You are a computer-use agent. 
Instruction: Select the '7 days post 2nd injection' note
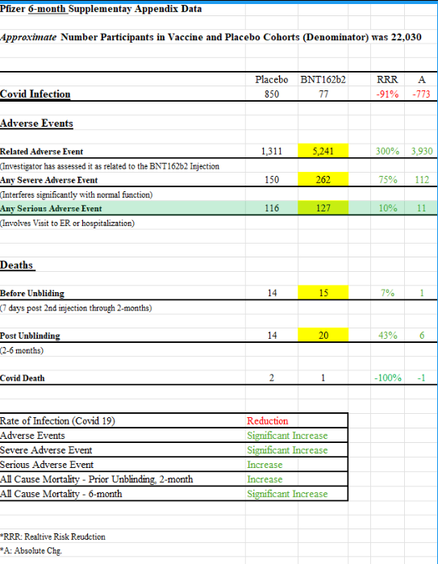pyautogui.click(x=76, y=308)
